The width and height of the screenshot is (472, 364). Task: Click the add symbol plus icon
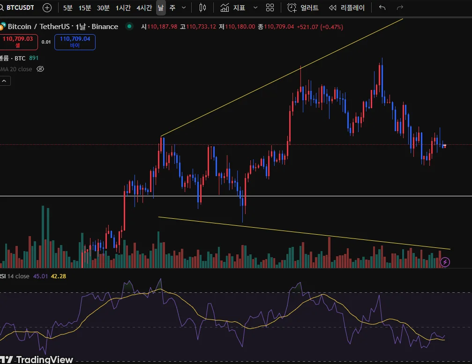(x=47, y=8)
